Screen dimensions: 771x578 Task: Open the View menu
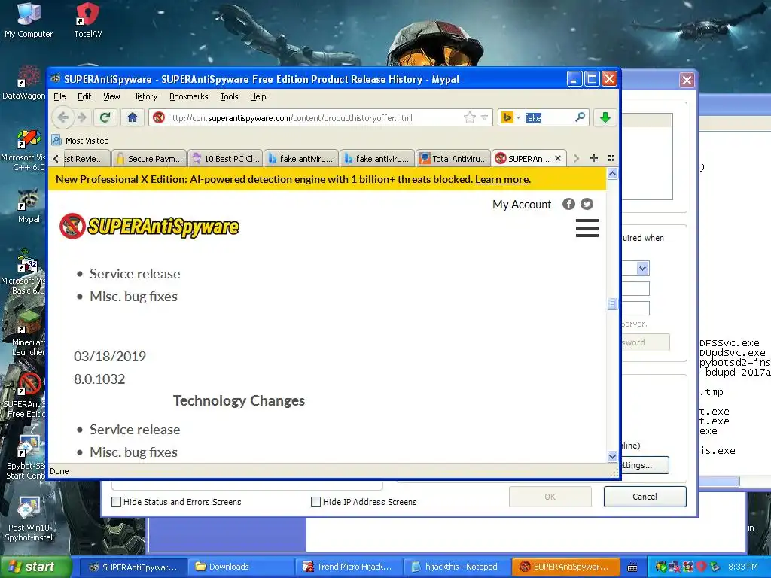click(111, 96)
